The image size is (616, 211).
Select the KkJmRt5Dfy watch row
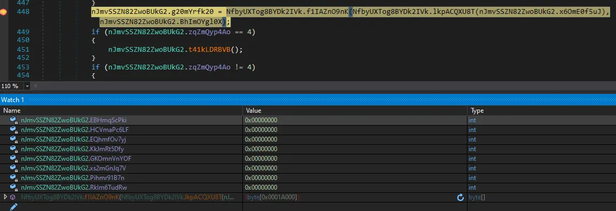[x=308, y=149]
